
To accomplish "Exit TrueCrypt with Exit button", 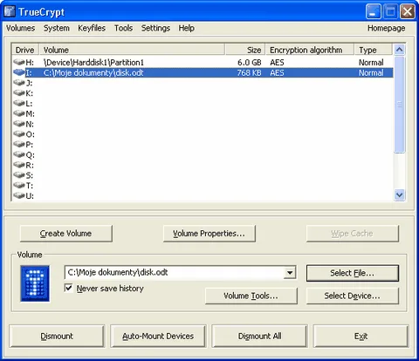I will tap(361, 337).
